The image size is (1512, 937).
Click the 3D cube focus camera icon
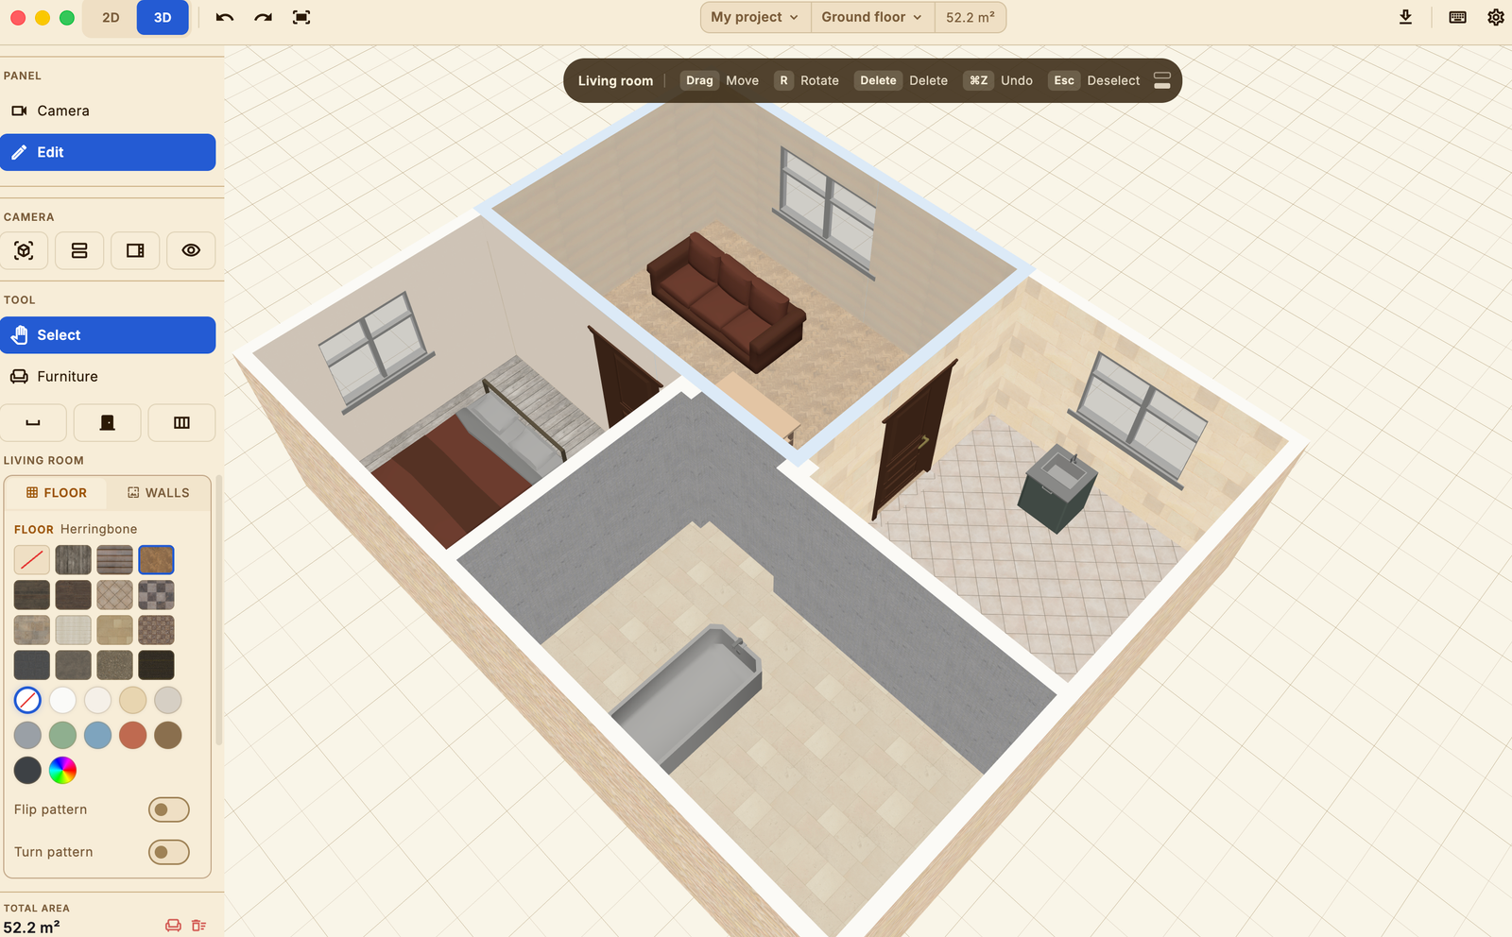(24, 250)
